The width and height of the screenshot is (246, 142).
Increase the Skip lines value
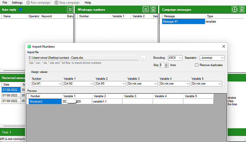pyautogui.click(x=166, y=64)
